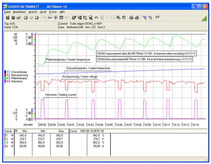Screen dimensions: 211x164
Task: Click the Trig: AUS status text
Action: coord(10,24)
